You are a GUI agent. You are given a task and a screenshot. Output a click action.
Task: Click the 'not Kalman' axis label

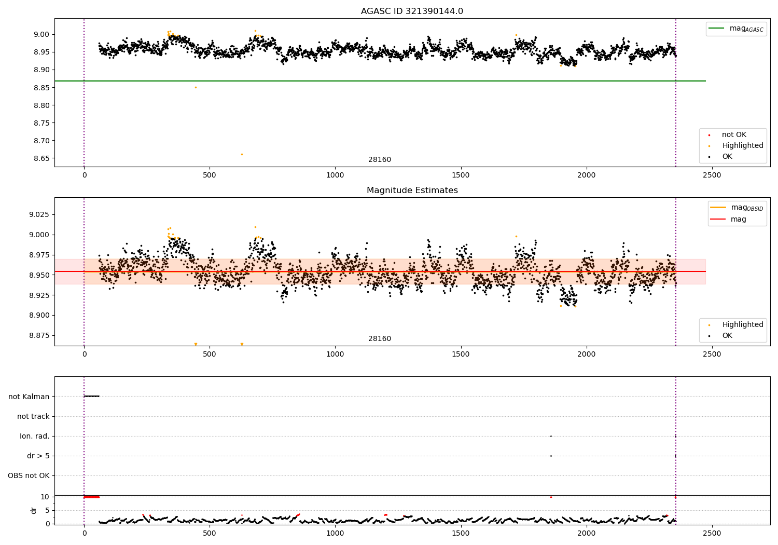[x=29, y=397]
